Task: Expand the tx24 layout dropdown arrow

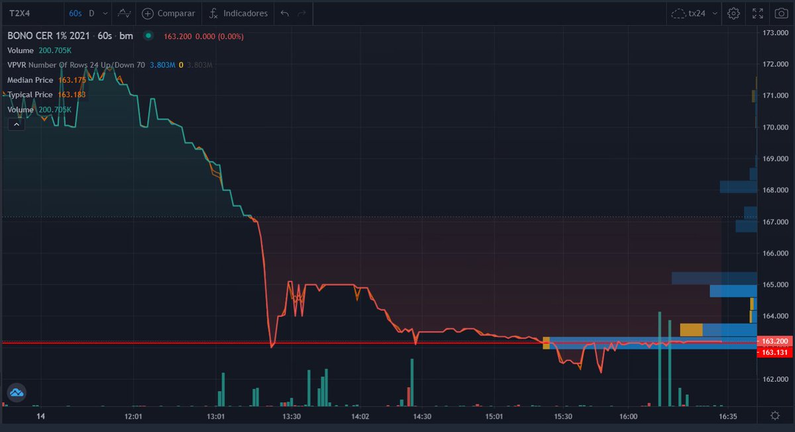Action: (715, 13)
